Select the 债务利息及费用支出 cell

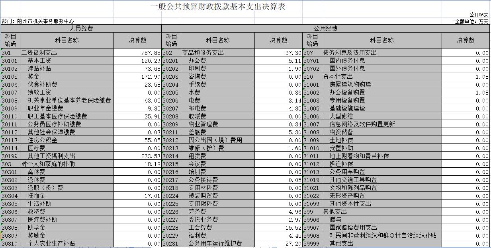click(x=350, y=53)
